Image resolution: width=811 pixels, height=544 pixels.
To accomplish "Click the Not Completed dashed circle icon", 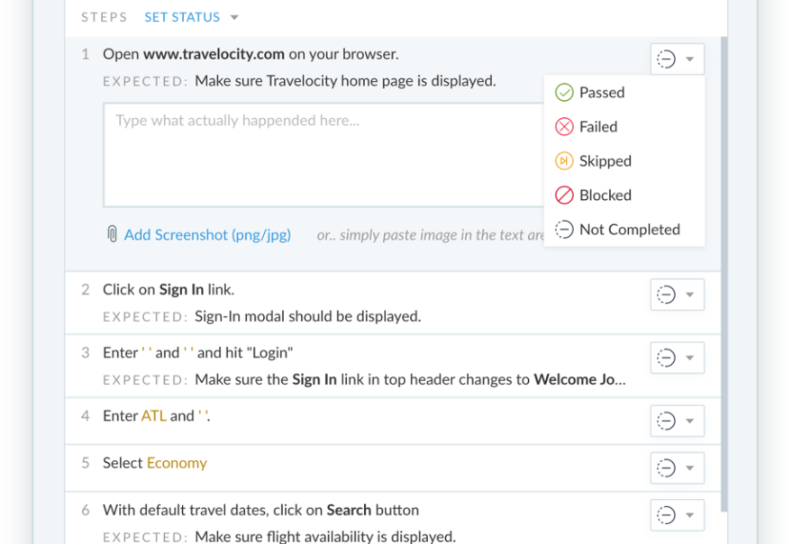I will [x=564, y=230].
